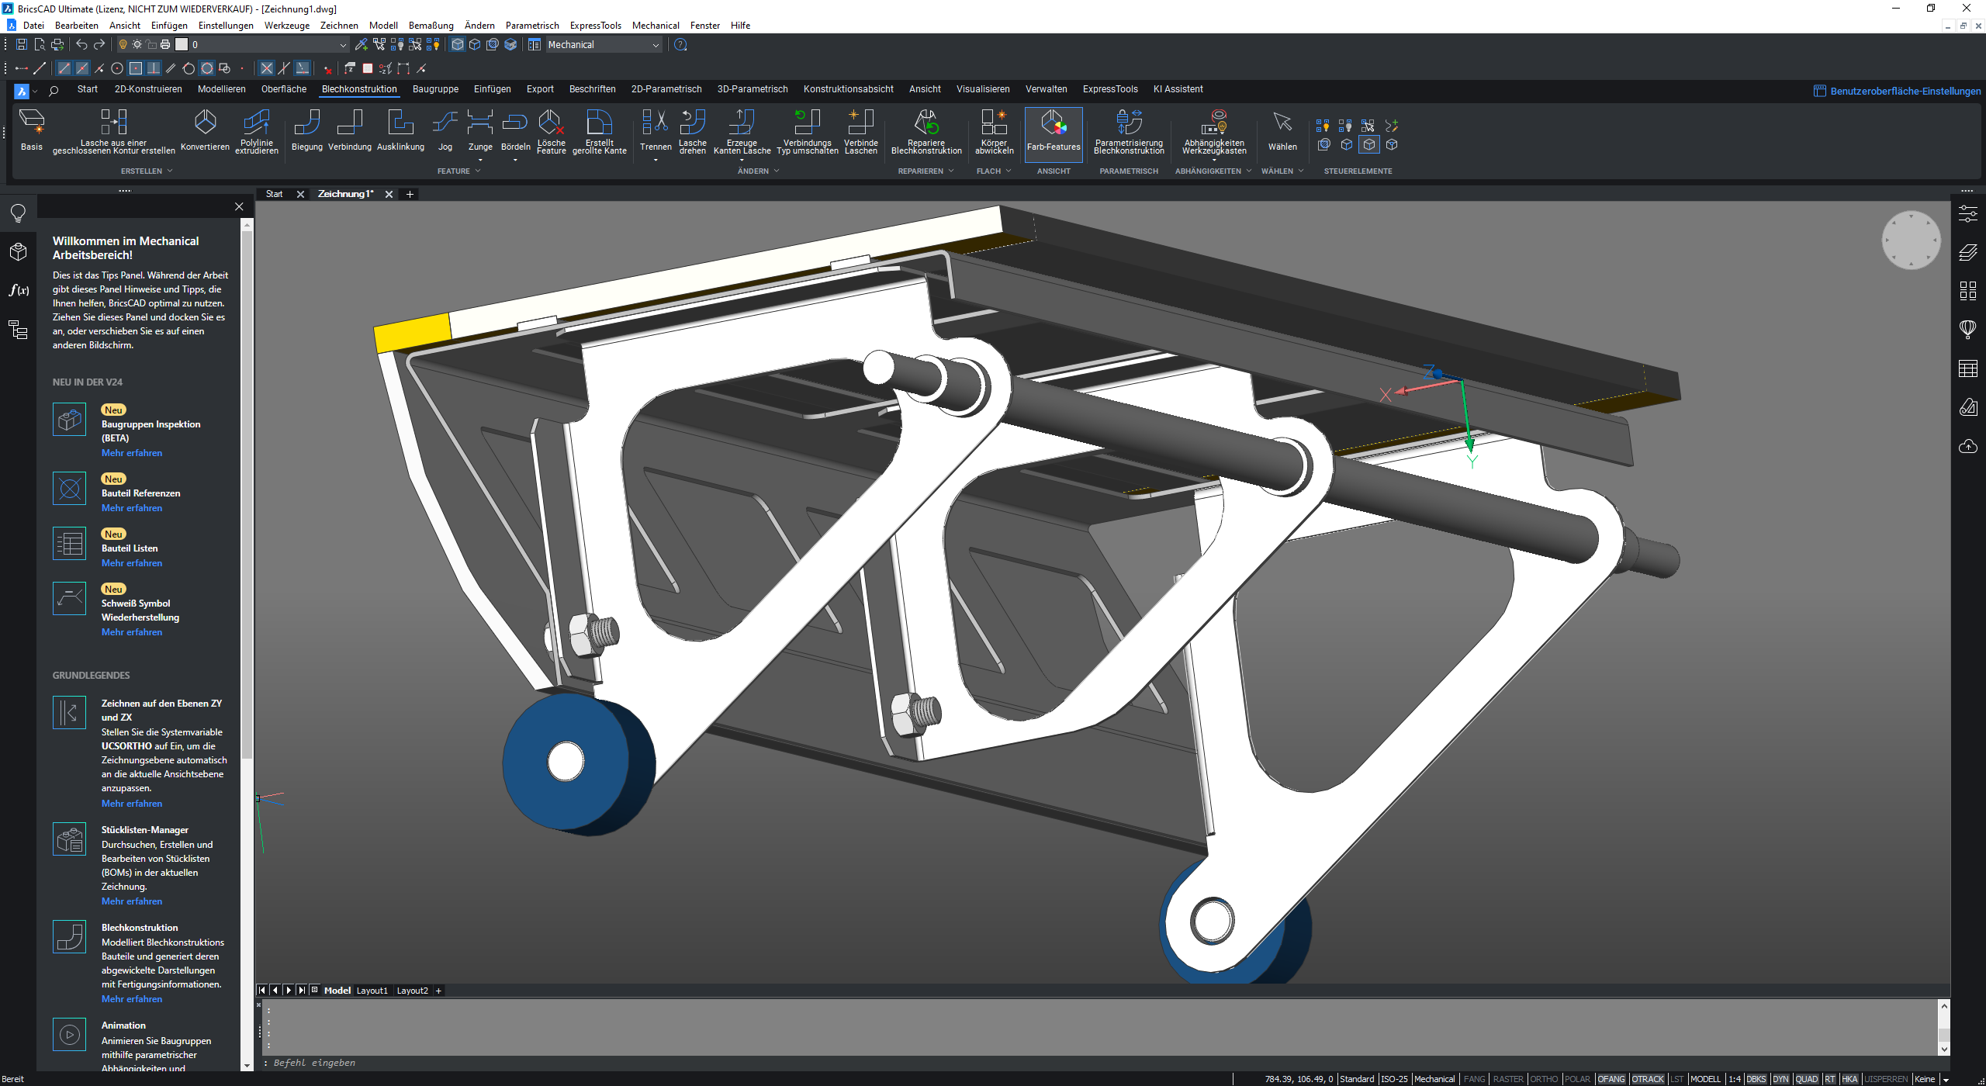Image resolution: width=1986 pixels, height=1086 pixels.
Task: Open the Parametrisch menu
Action: [532, 26]
